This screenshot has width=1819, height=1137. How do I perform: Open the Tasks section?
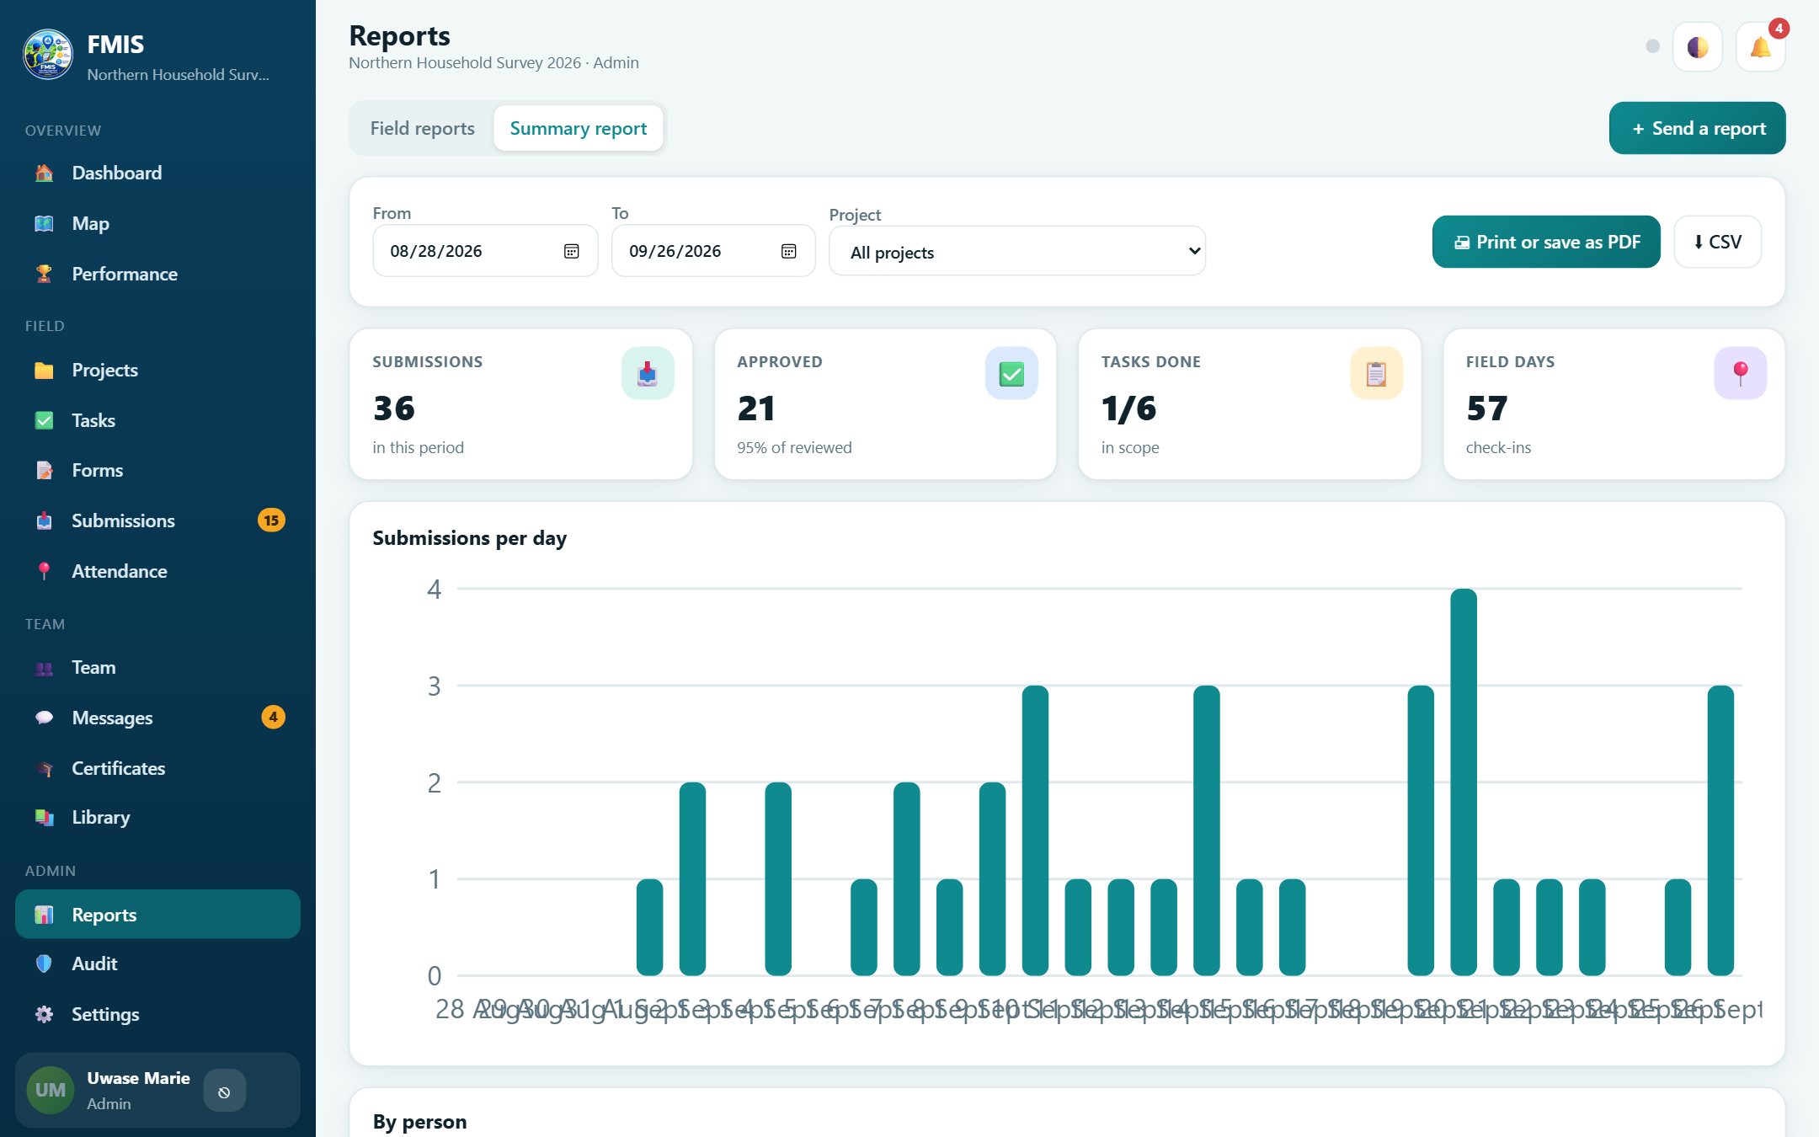click(157, 420)
